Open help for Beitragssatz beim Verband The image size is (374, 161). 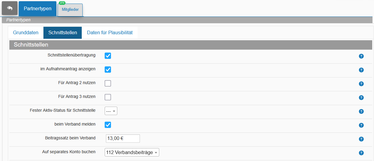[x=361, y=139]
